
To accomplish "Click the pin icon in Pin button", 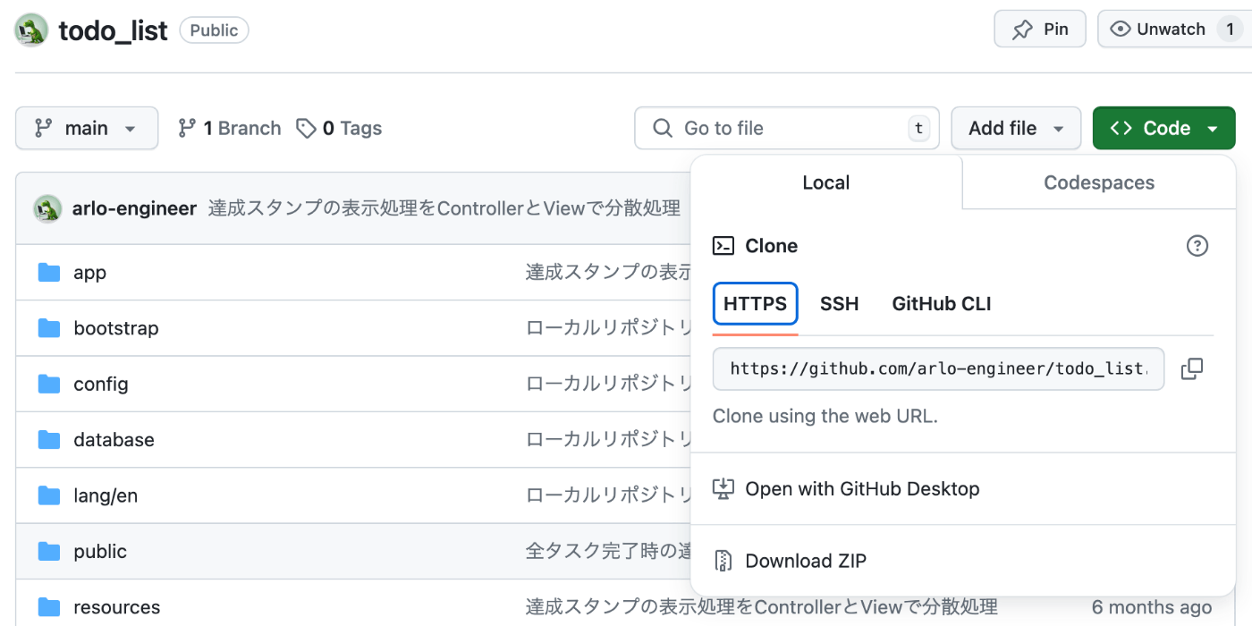I will tap(1022, 30).
